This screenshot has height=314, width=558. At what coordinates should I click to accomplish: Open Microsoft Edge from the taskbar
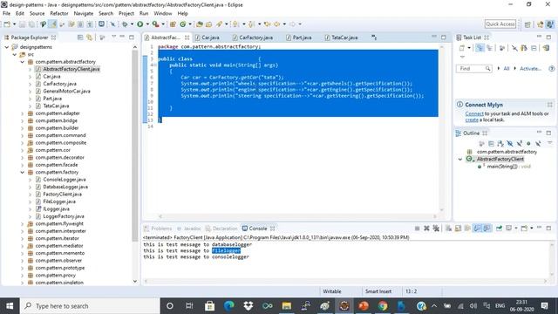pyautogui.click(x=228, y=306)
